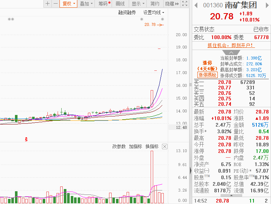
Task: Click 涨停揭秘 button
Action: coord(208,75)
